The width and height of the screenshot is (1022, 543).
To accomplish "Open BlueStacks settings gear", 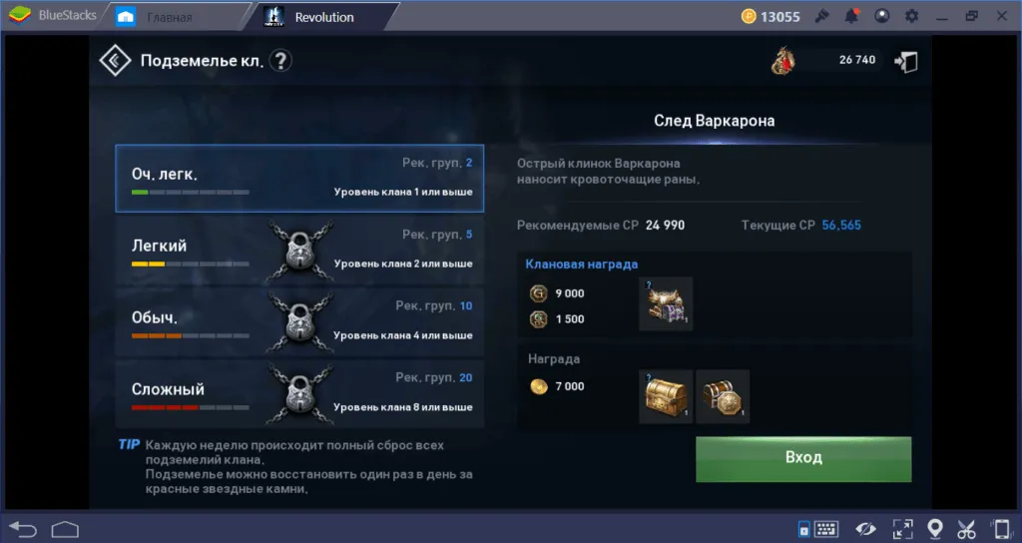I will (x=911, y=16).
